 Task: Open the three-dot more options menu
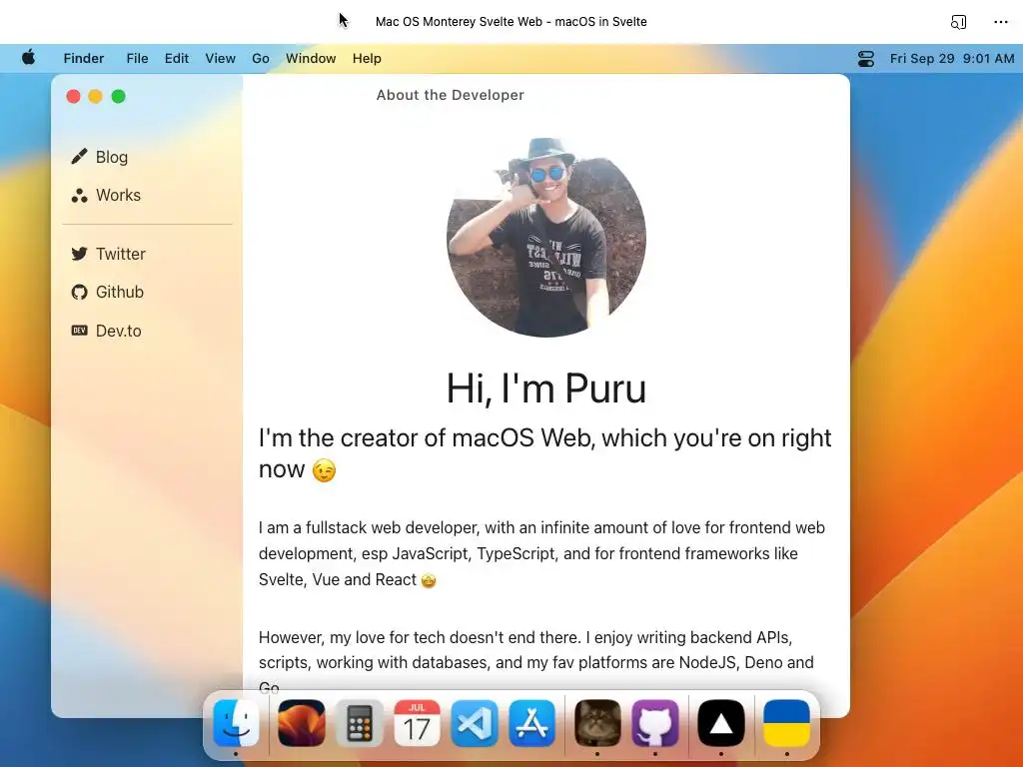point(1001,22)
